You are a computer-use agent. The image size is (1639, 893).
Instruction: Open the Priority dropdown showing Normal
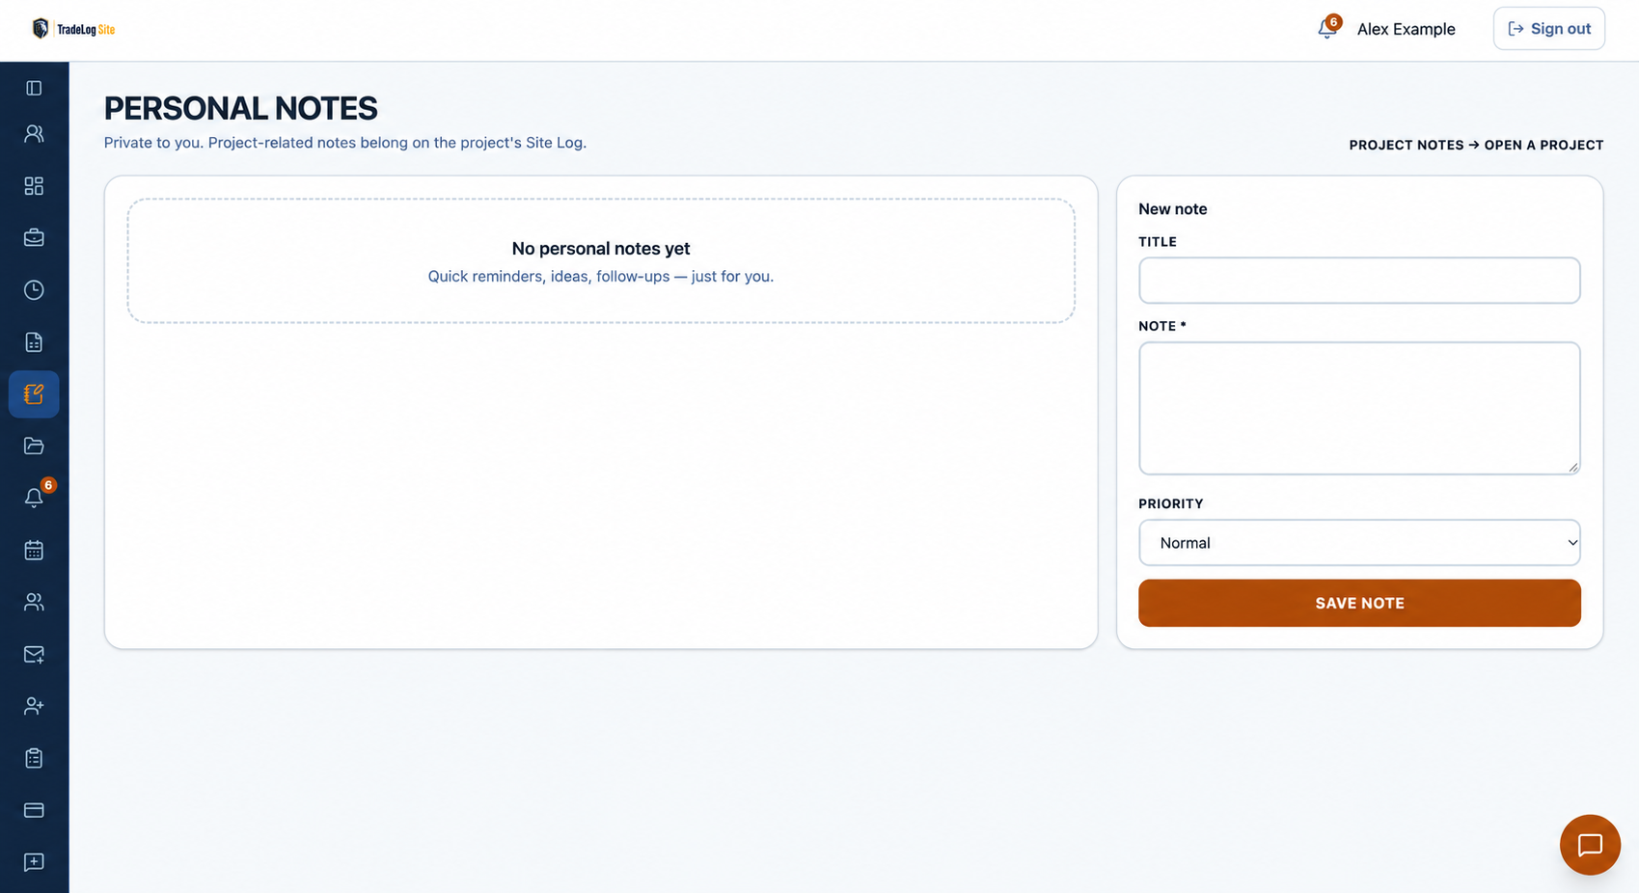1359,543
